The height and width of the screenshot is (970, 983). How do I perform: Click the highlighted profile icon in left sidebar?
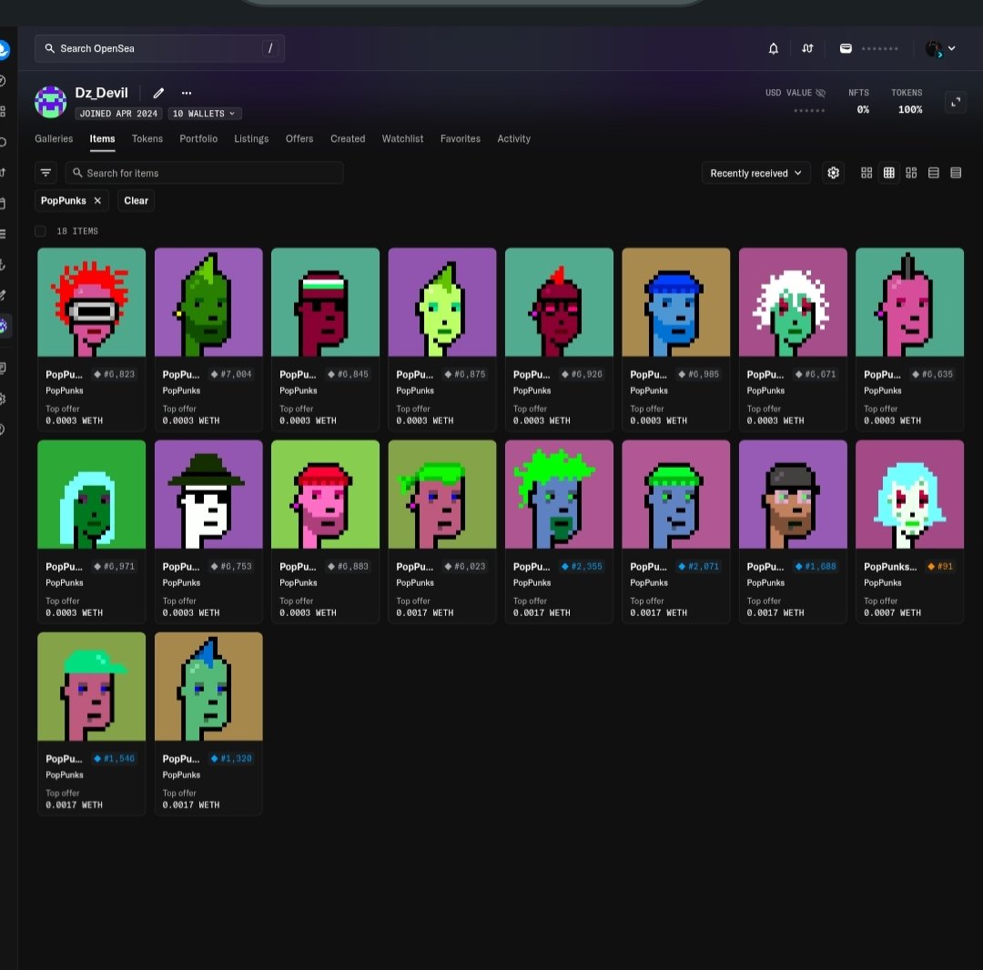[x=3, y=326]
